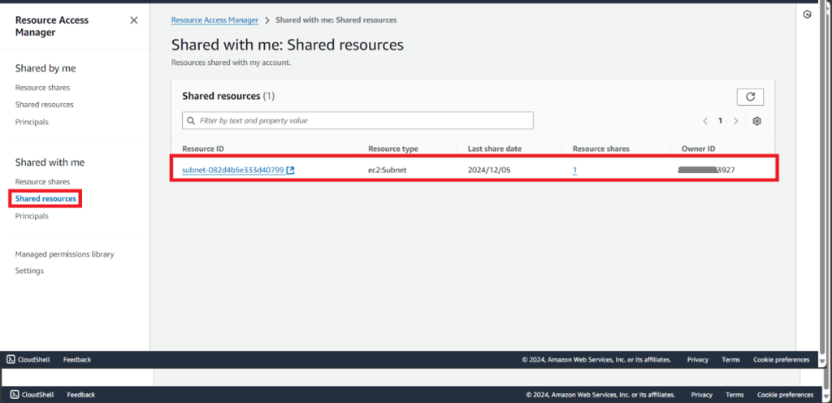Click the ec2:Subnet resource type cell

(x=388, y=170)
